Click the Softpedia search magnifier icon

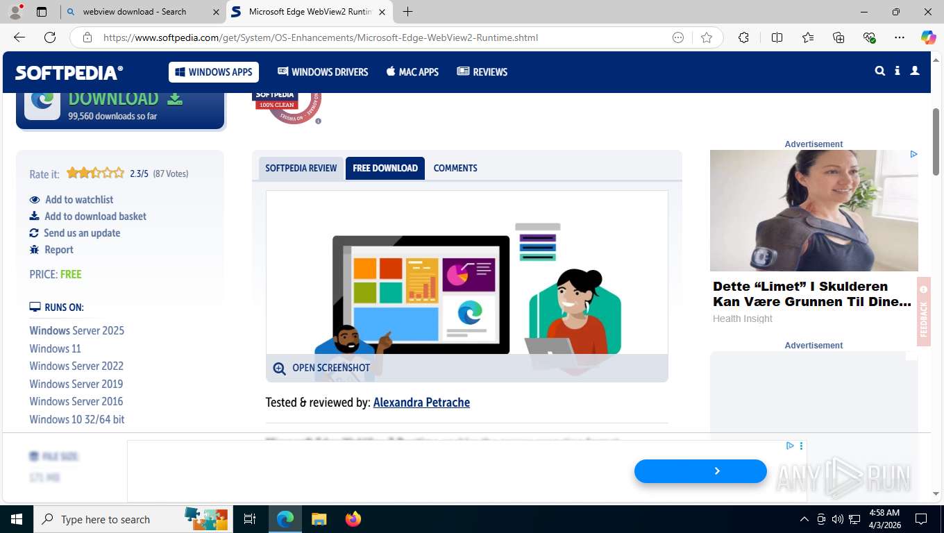(x=880, y=71)
